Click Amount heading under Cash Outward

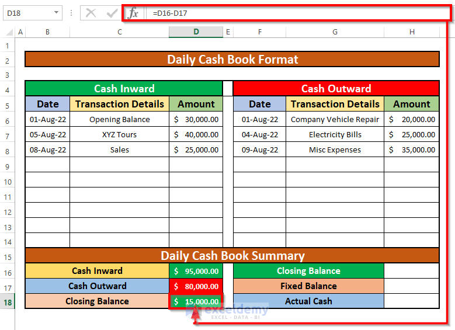coord(411,104)
